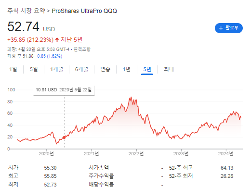Click the 2022년 axis label
Image resolution: width=250 pixels, height=187 pixels.
(136, 154)
